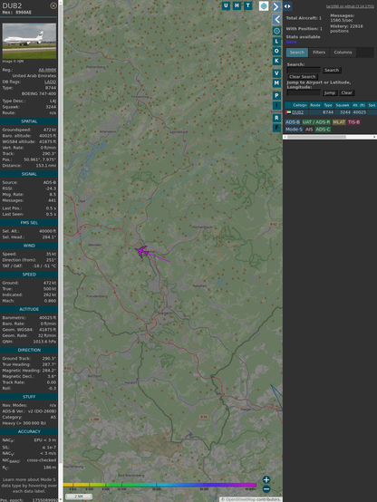Click the P map button
The width and height of the screenshot is (377, 502).
point(276,95)
